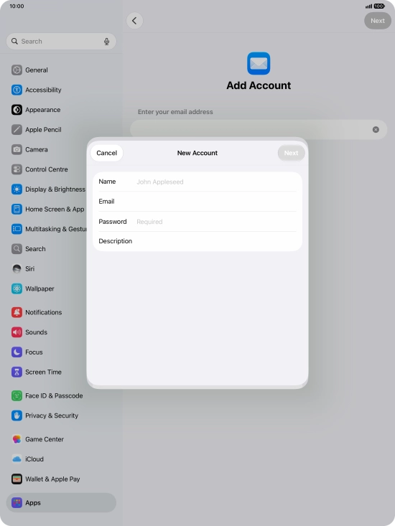Select the iCloud cloud icon
Screen dimensions: 395x526
17,459
